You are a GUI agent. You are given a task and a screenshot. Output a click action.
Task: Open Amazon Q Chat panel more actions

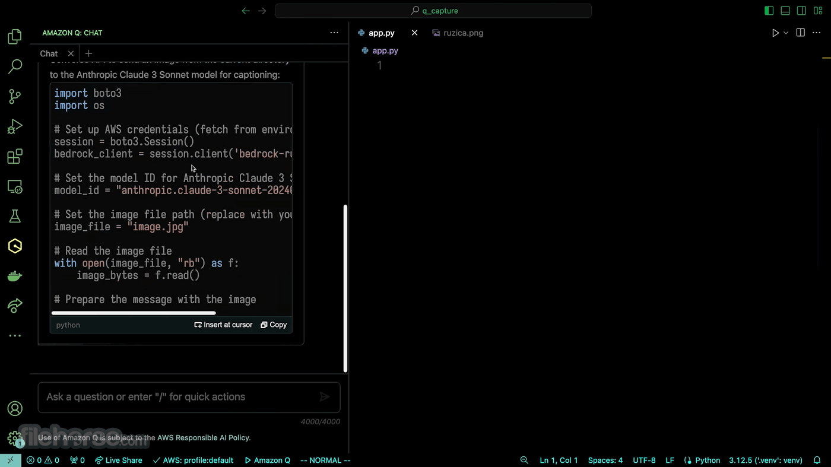tap(334, 33)
